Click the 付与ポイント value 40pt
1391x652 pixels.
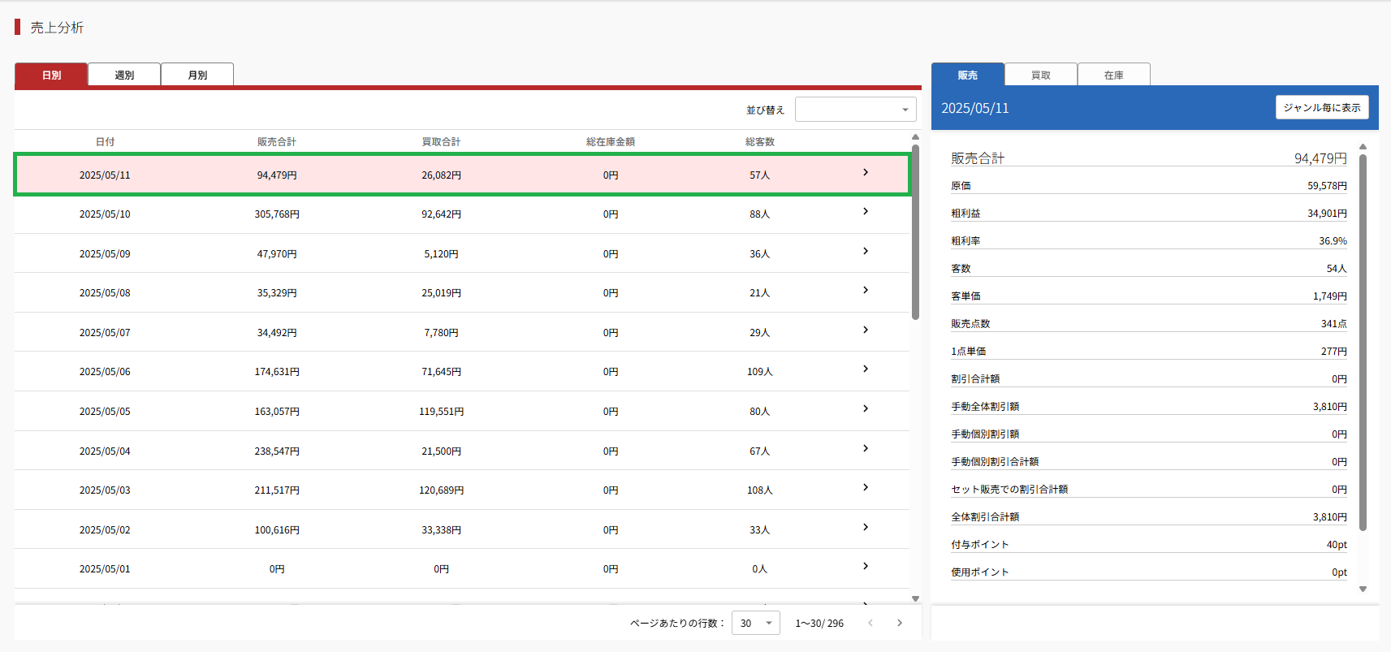pyautogui.click(x=1337, y=545)
